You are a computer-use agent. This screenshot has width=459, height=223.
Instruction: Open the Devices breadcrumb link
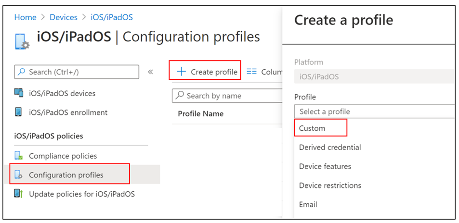point(64,17)
